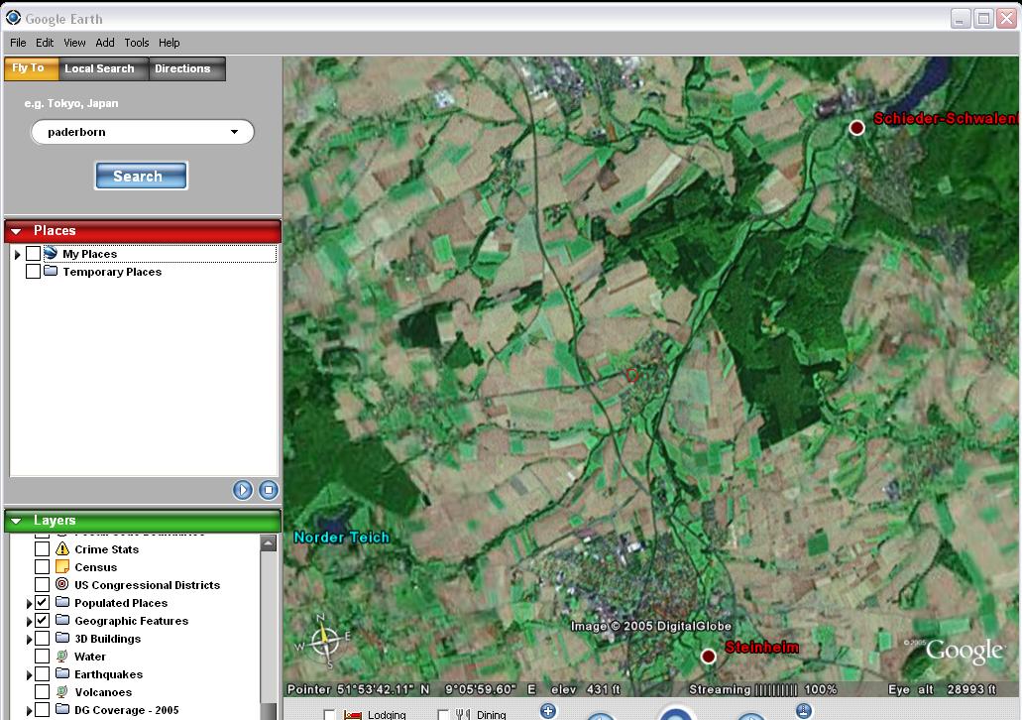This screenshot has width=1022, height=720.
Task: Enable the 3D Buildings layer checkbox
Action: coord(42,638)
